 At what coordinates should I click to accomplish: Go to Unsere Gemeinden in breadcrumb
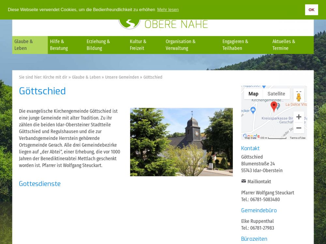(x=122, y=77)
